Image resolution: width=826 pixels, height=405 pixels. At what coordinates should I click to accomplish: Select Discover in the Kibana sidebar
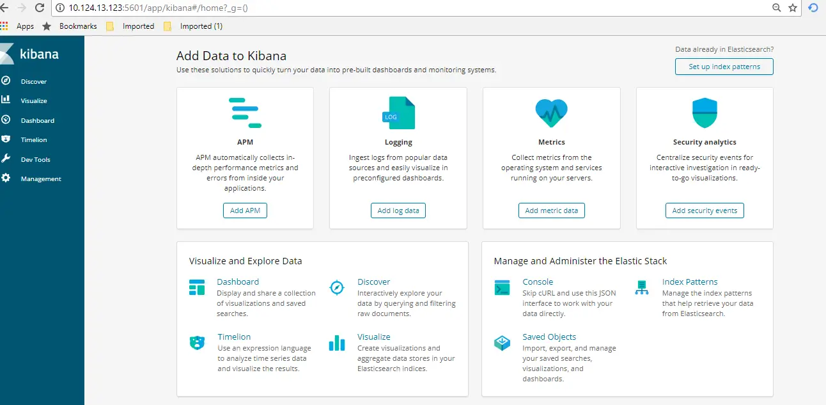[34, 81]
